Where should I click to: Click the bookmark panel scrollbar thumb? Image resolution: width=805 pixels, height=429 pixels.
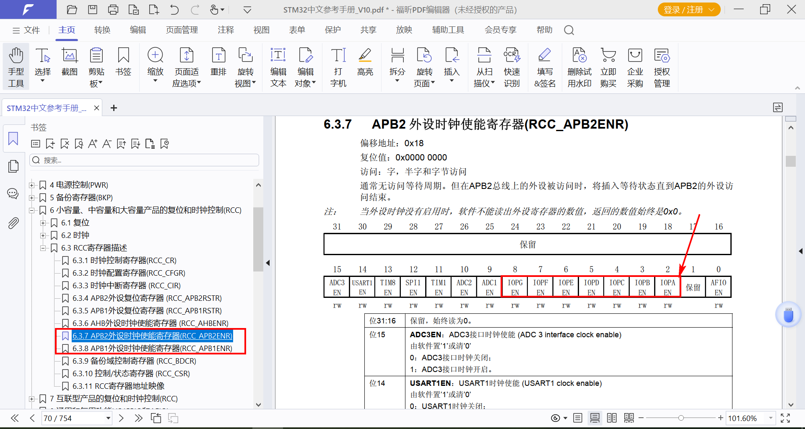coord(258,240)
